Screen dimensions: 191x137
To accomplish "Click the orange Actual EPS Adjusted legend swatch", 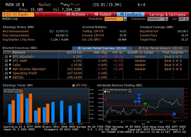I will click(4, 92).
